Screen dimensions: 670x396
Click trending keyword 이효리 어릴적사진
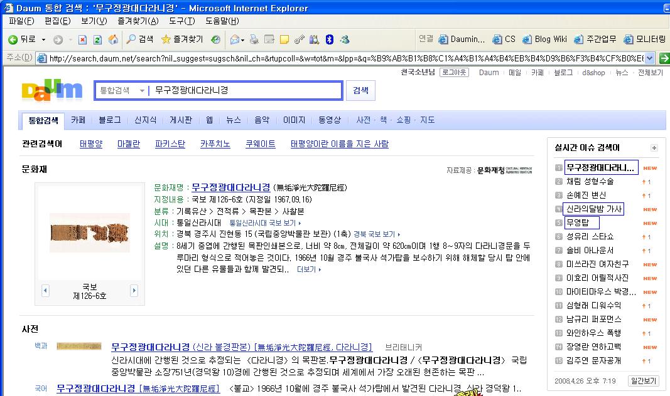pyautogui.click(x=597, y=278)
